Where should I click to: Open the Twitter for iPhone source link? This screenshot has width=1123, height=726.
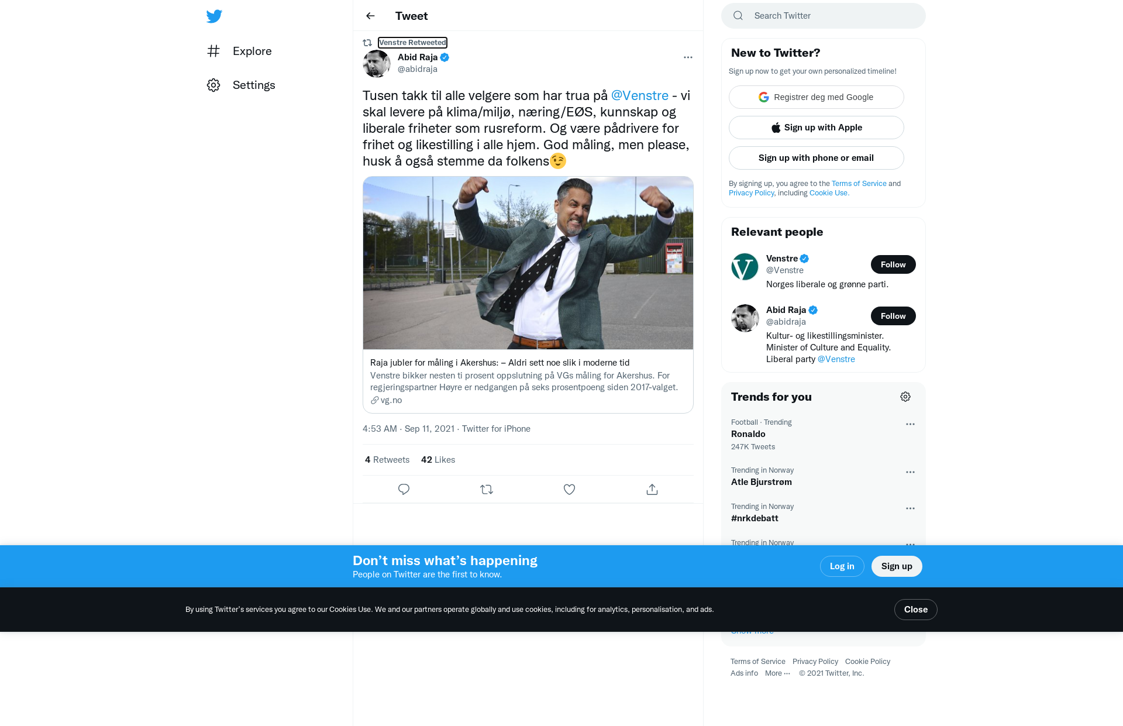pyautogui.click(x=496, y=429)
